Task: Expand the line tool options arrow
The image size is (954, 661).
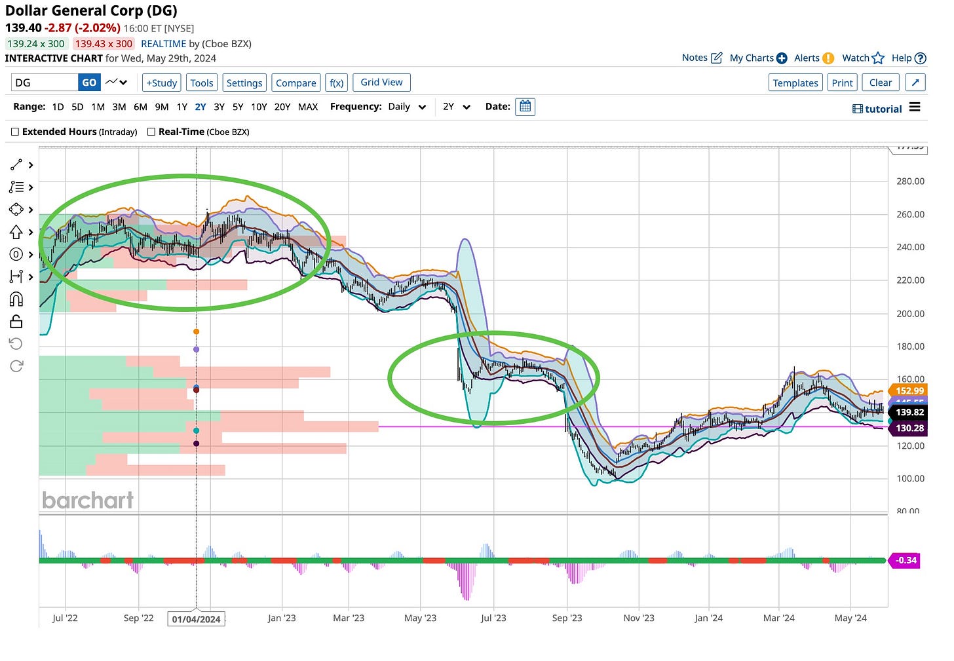Action: tap(31, 165)
